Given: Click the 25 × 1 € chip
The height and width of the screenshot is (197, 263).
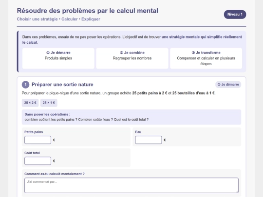Looking at the screenshot, I should [x=49, y=103].
